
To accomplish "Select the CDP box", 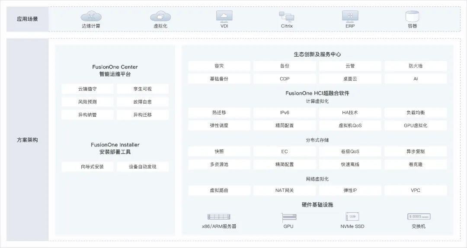I will pyautogui.click(x=285, y=79).
